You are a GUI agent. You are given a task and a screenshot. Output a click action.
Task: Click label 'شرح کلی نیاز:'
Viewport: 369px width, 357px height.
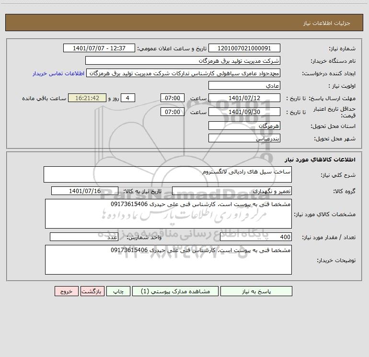click(338, 175)
